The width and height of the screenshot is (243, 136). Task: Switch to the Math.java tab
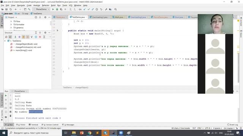(119, 17)
